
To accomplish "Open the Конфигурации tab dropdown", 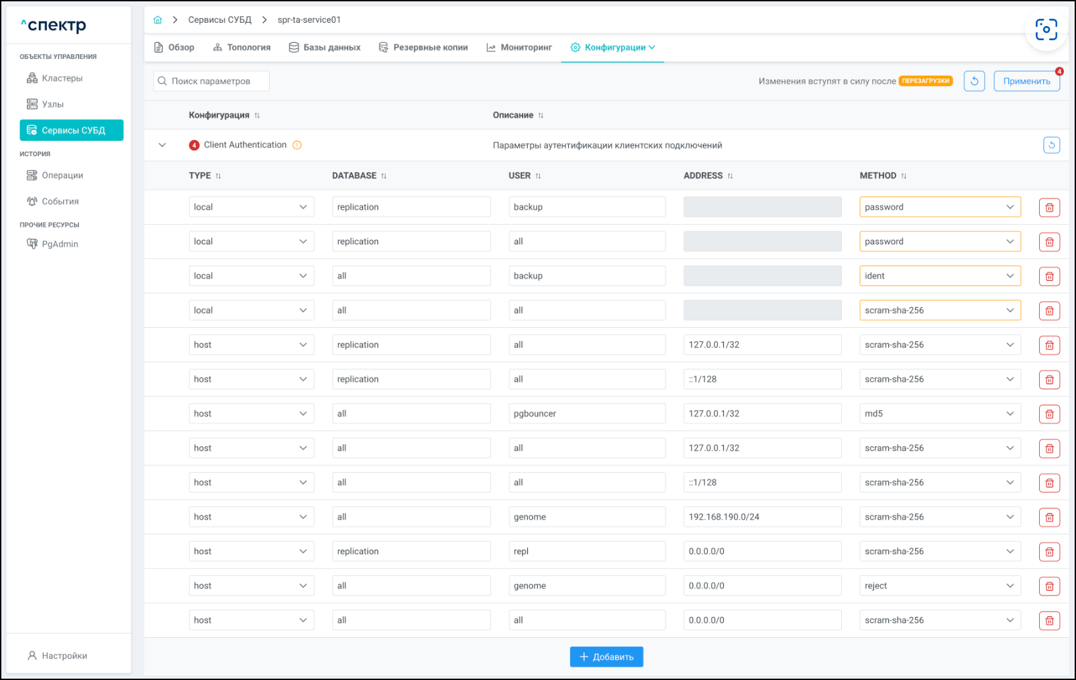I will tap(612, 48).
